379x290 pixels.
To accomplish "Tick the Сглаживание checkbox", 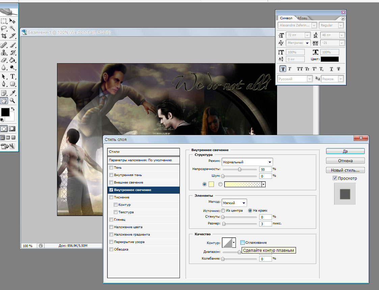I will (242, 242).
